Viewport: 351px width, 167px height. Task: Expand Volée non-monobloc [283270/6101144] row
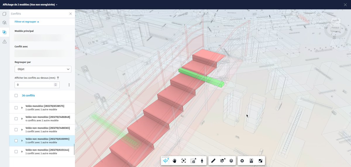coord(22,151)
